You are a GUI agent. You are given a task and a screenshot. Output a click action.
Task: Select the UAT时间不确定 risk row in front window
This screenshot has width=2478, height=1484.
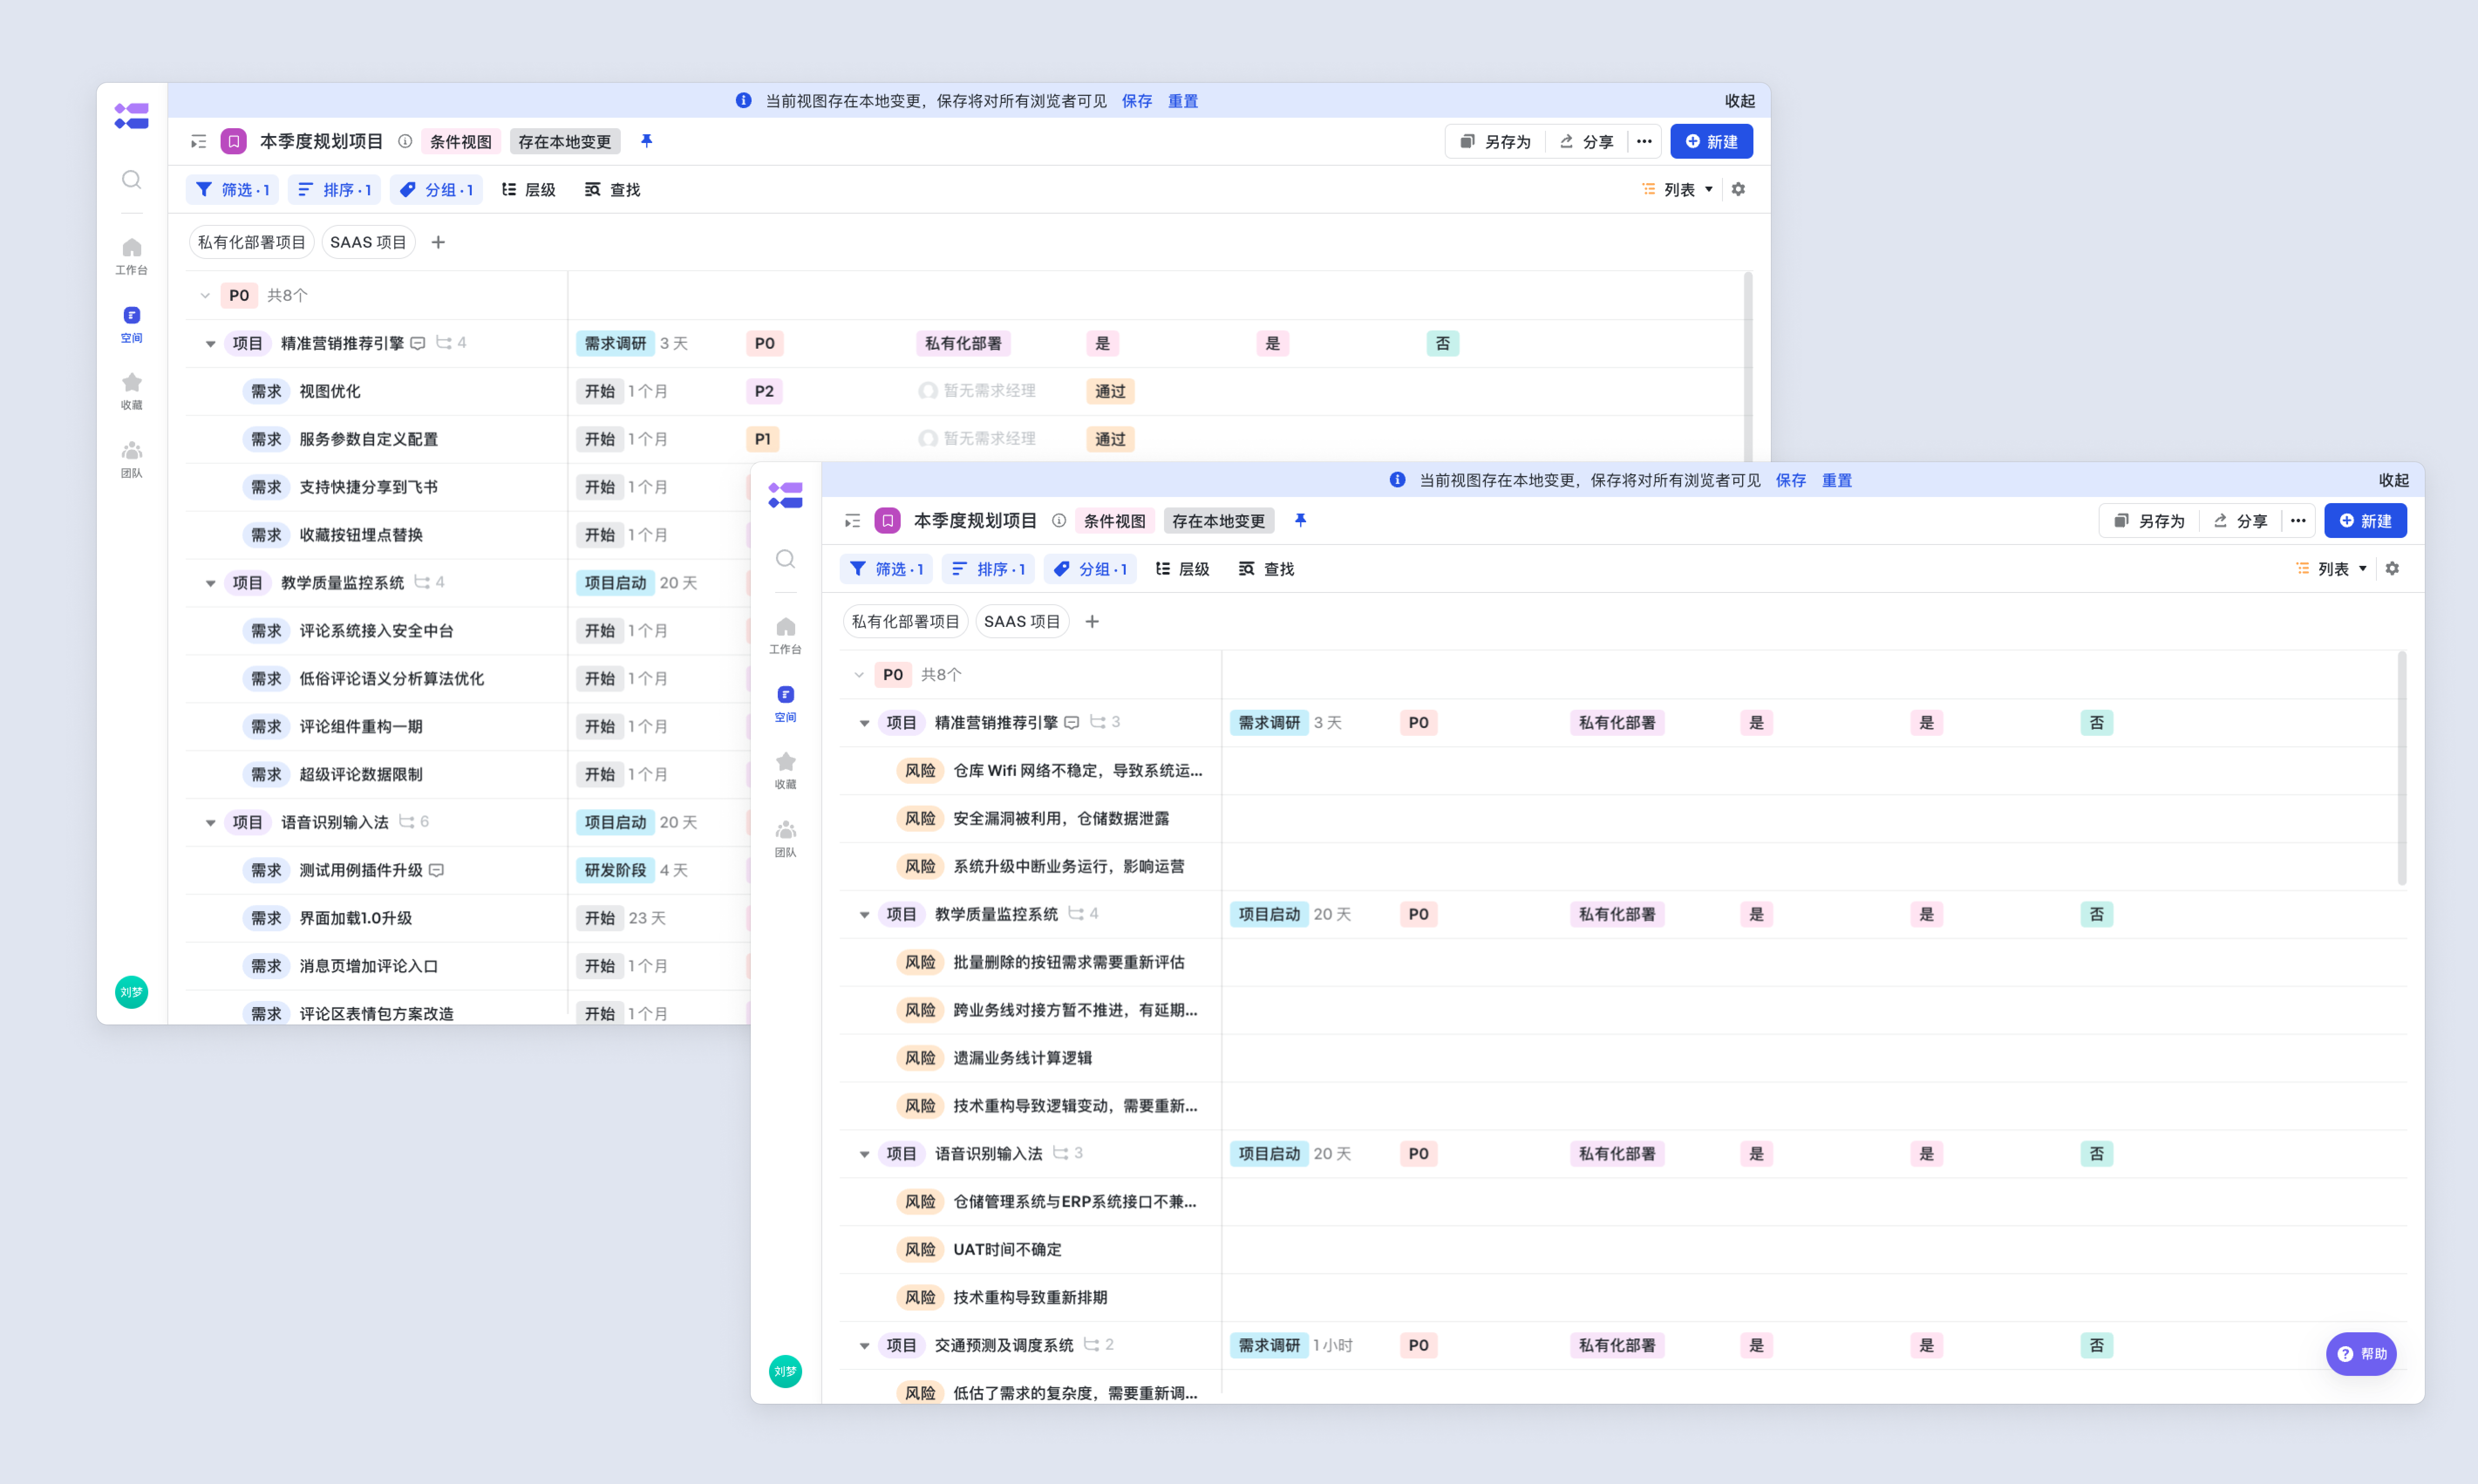coord(1622,1249)
